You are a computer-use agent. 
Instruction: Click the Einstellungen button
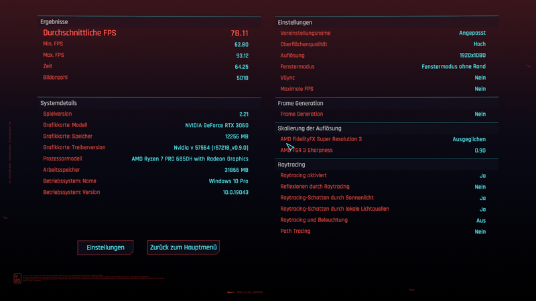point(105,247)
